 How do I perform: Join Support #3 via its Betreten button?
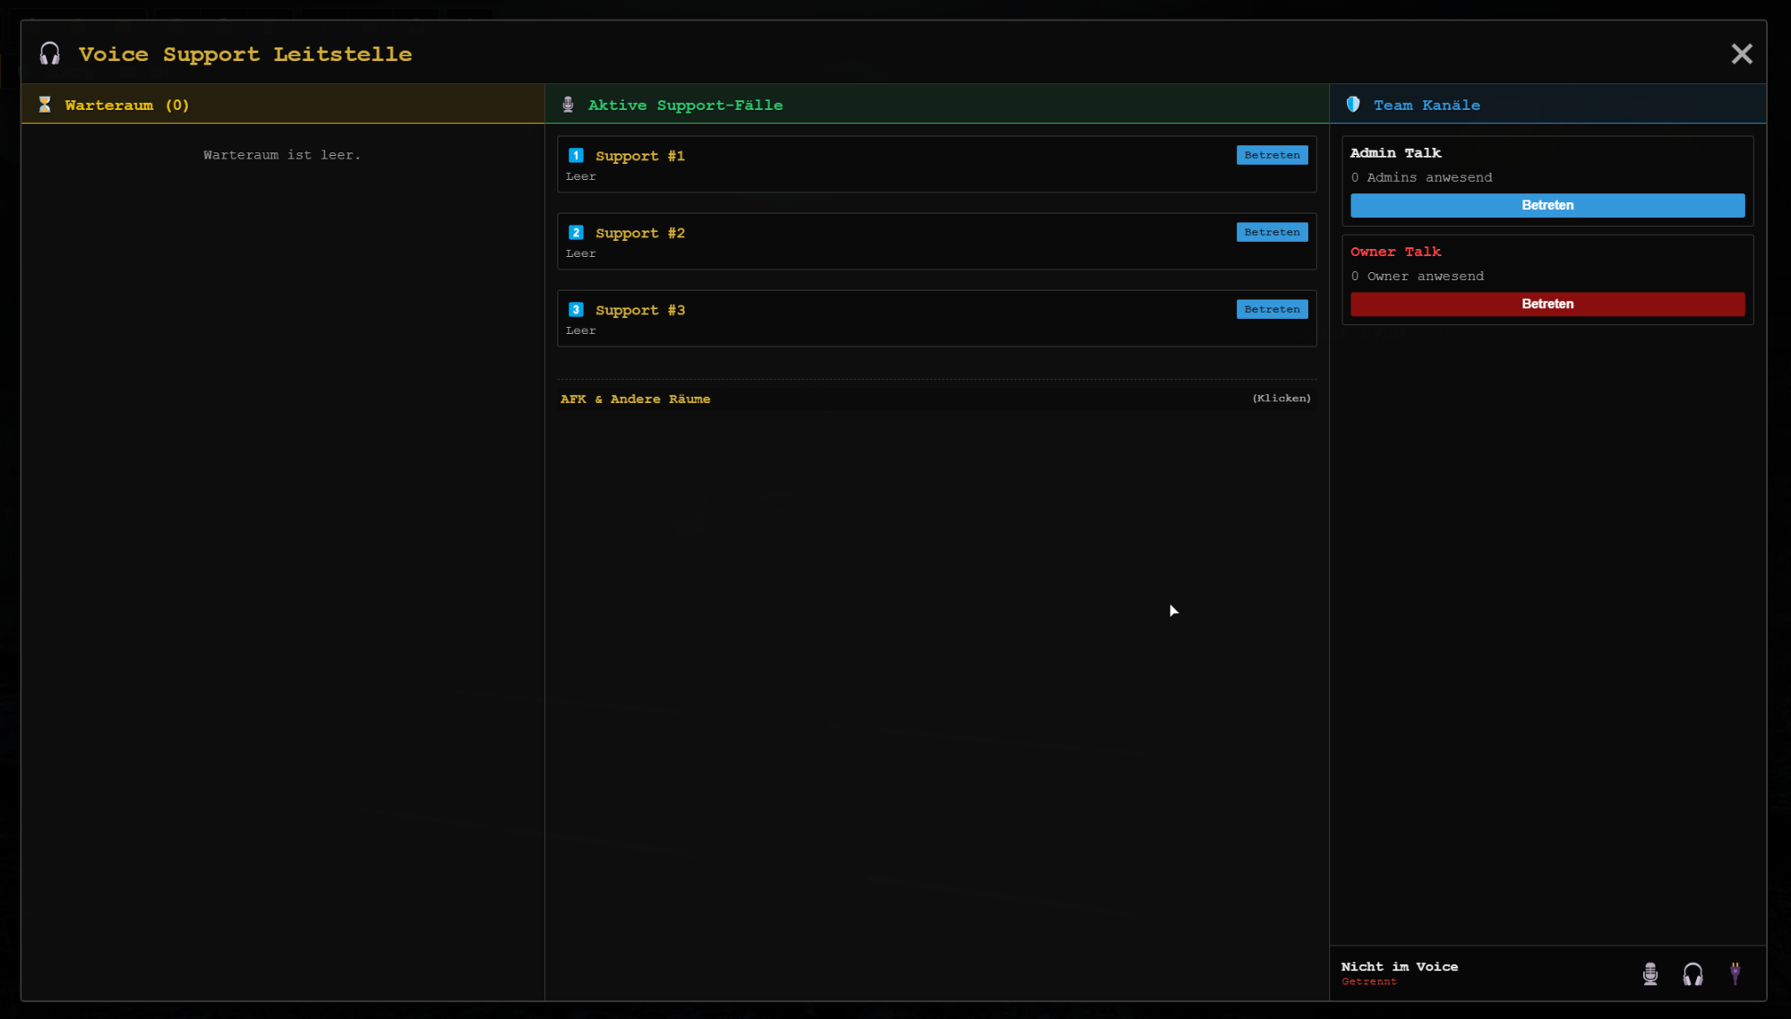pos(1272,309)
